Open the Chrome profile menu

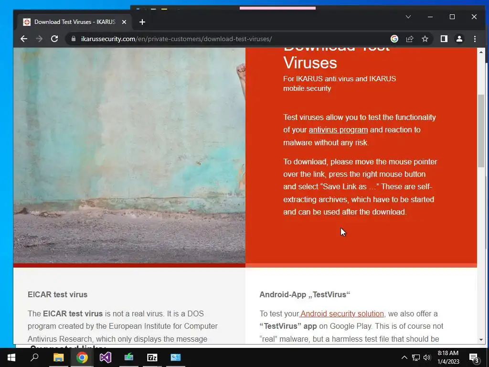pyautogui.click(x=459, y=39)
